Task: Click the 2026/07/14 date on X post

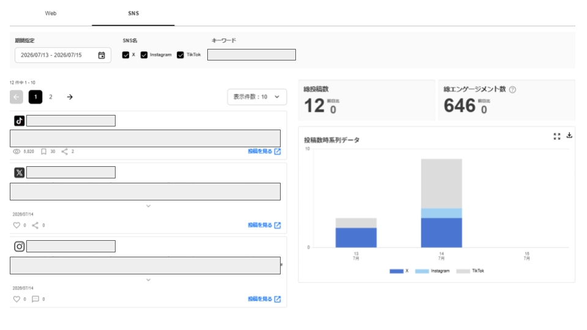Action: [23, 215]
